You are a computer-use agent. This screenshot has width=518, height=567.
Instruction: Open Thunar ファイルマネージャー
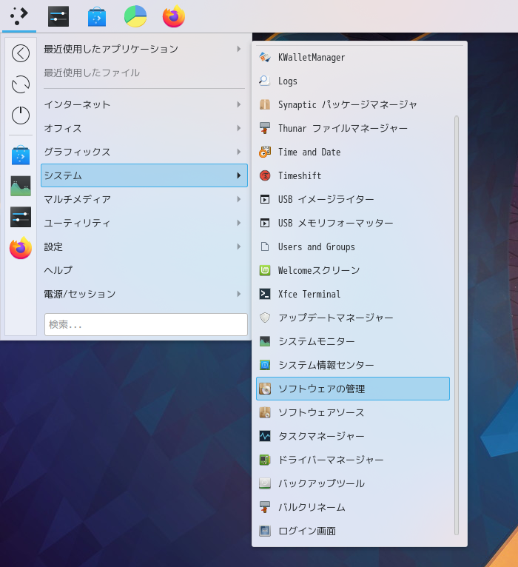pyautogui.click(x=353, y=128)
